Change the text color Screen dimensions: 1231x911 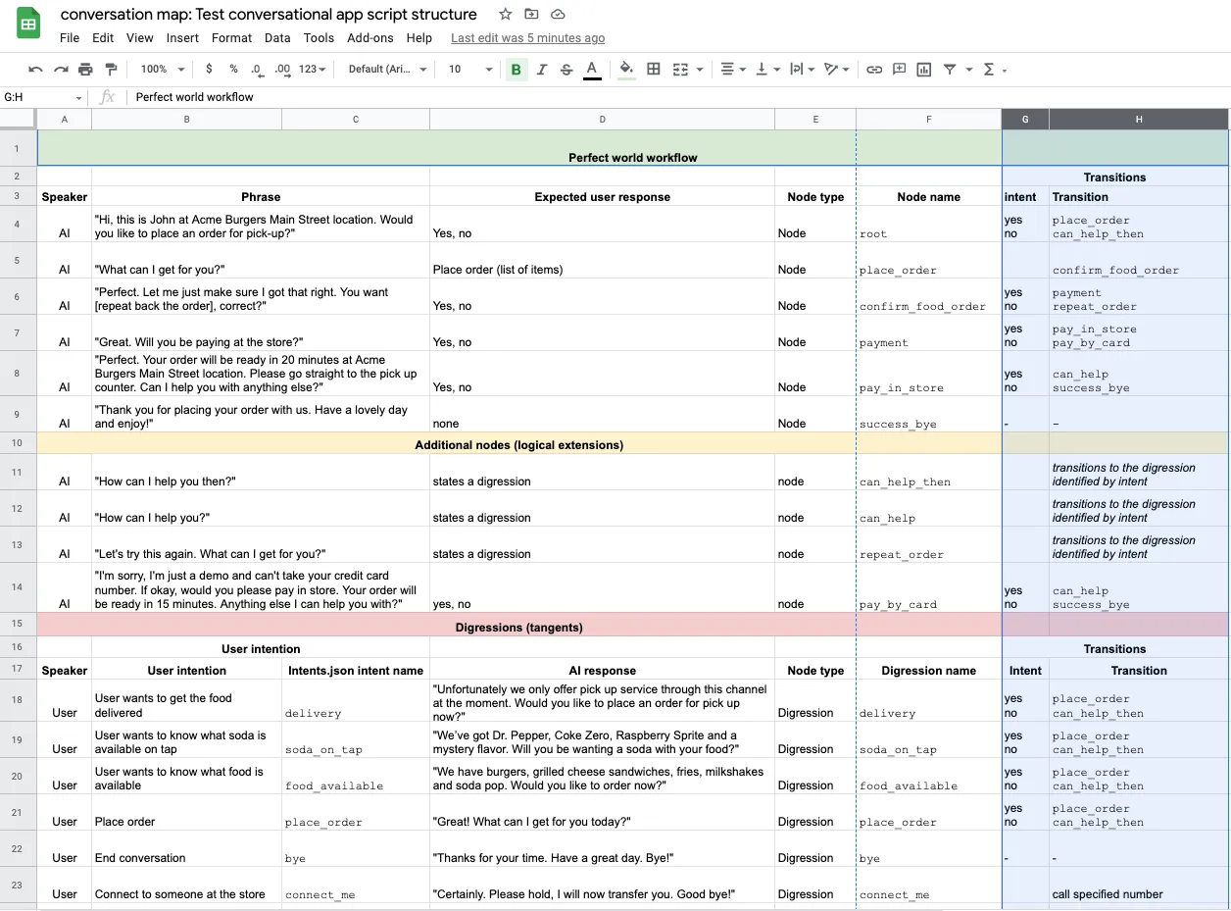[591, 70]
